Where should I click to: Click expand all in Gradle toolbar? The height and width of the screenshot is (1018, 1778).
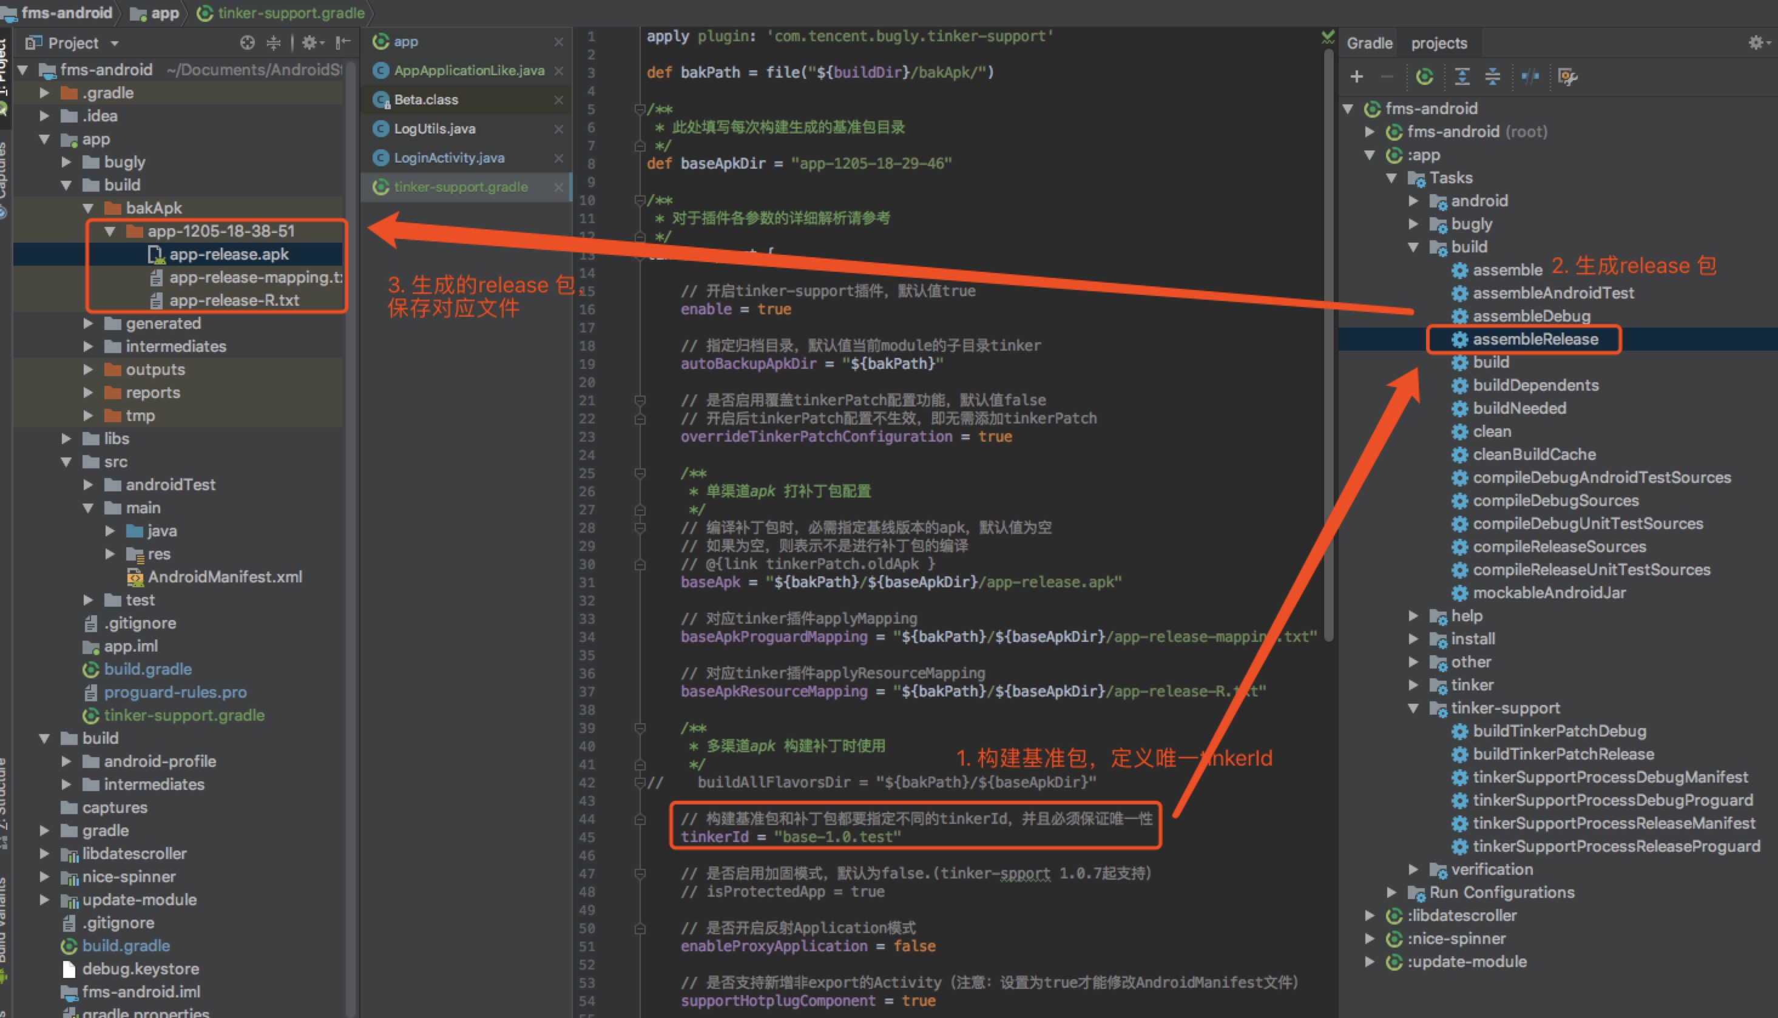[1461, 76]
